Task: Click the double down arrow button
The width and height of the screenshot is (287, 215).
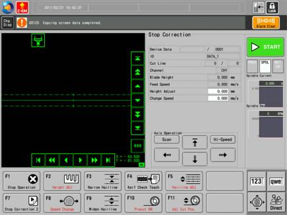Action: (138, 114)
